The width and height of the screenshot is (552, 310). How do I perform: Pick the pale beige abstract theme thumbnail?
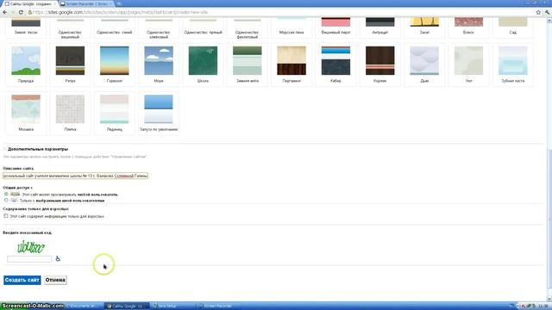tap(468, 60)
